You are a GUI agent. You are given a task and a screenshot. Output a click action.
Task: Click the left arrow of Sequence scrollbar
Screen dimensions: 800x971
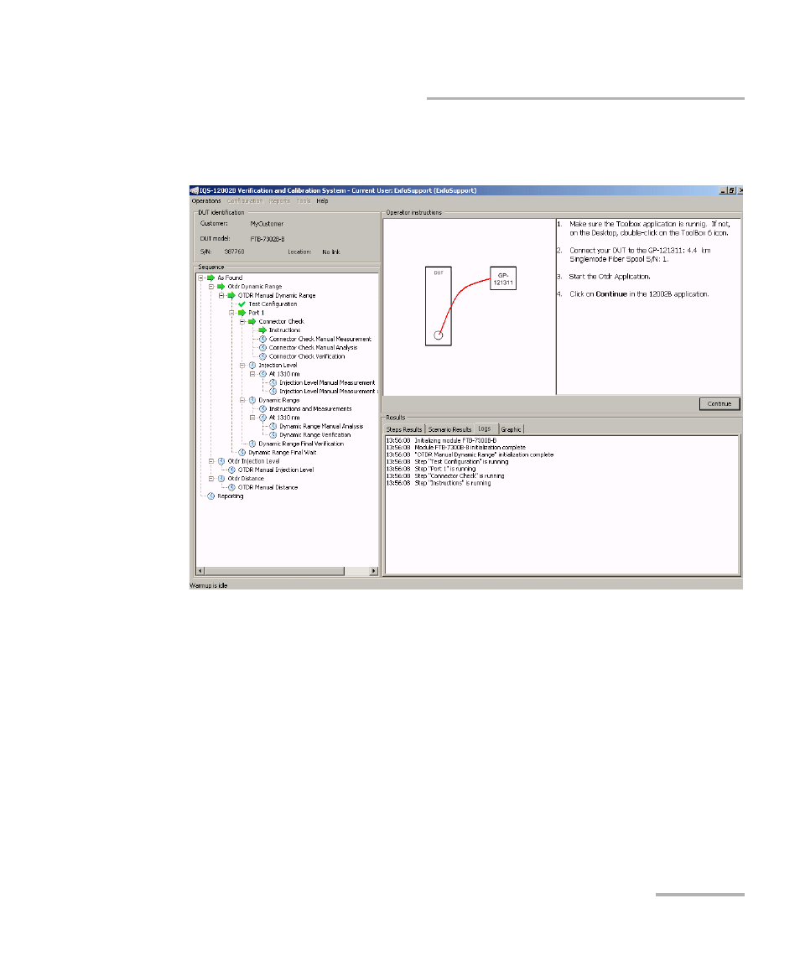(200, 571)
